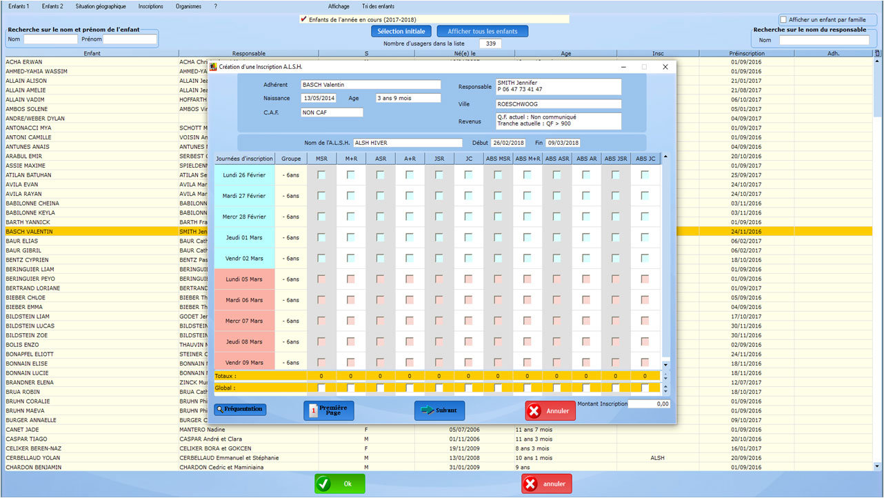
Task: Open the Organismes menu
Action: point(188,6)
